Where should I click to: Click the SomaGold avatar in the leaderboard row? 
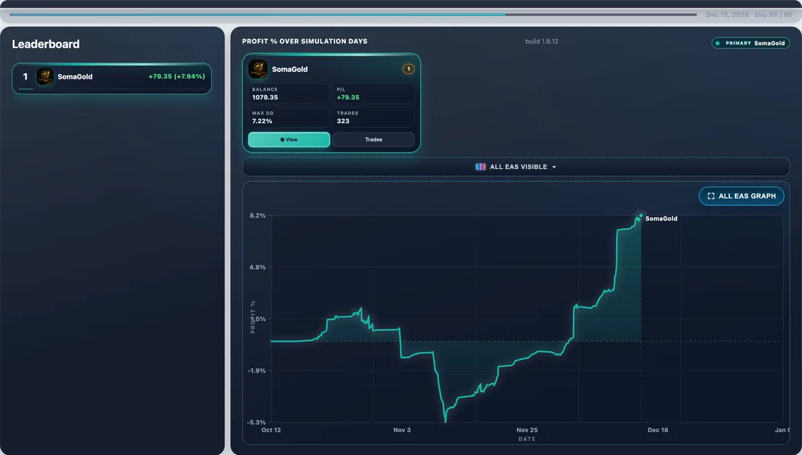coord(45,77)
